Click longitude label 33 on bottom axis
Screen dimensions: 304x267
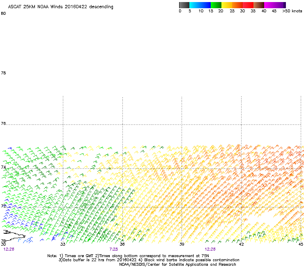pos(63,244)
